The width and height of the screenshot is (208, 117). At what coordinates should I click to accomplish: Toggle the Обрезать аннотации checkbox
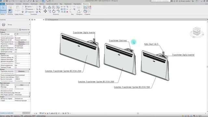16,59
